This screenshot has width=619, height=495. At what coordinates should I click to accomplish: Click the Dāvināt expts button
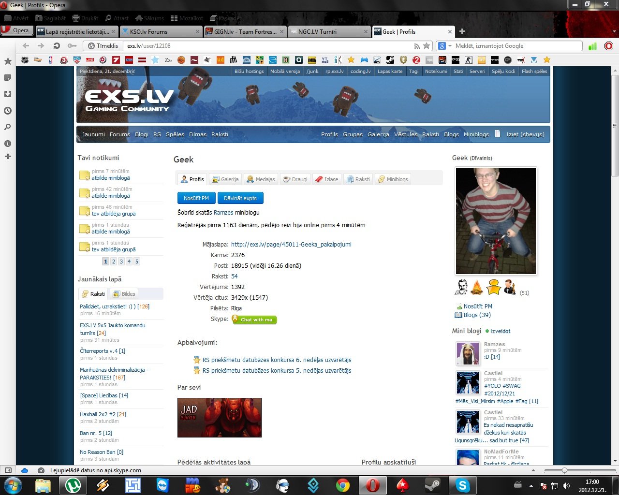coord(240,198)
